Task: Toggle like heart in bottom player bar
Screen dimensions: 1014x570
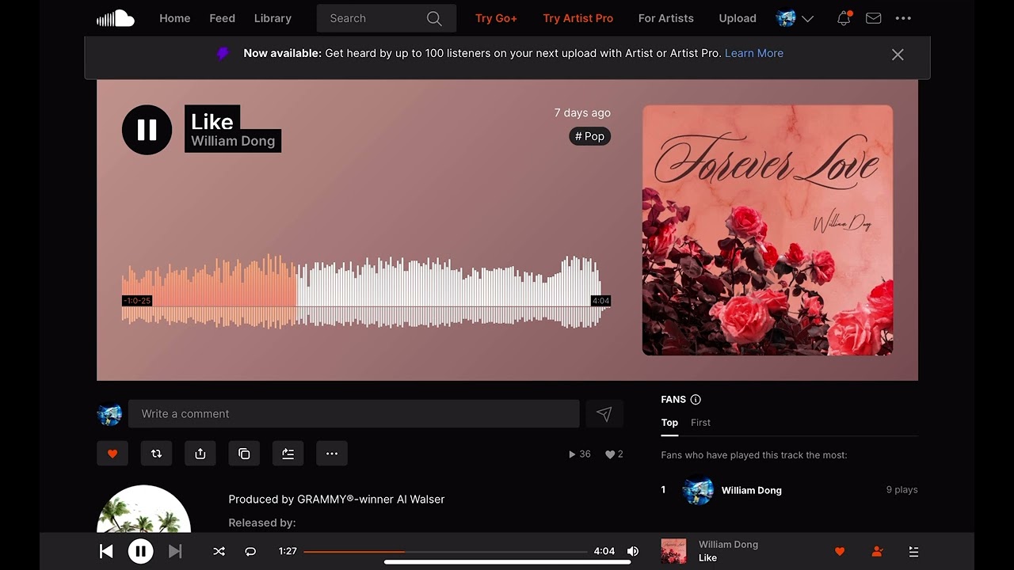Action: coord(840,552)
